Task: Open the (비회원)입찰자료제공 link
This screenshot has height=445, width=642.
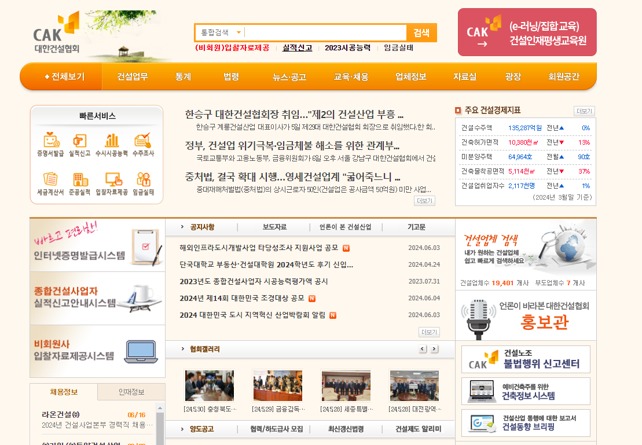Action: coord(232,48)
